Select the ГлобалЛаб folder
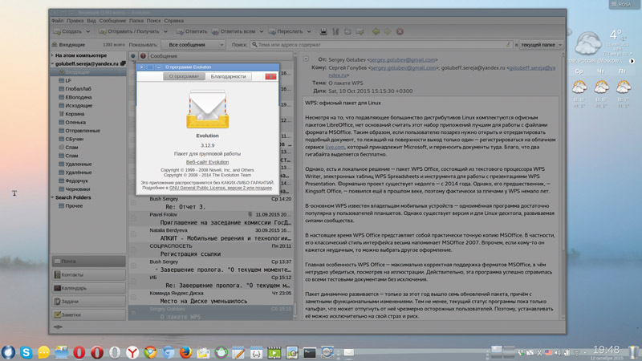 [78, 89]
